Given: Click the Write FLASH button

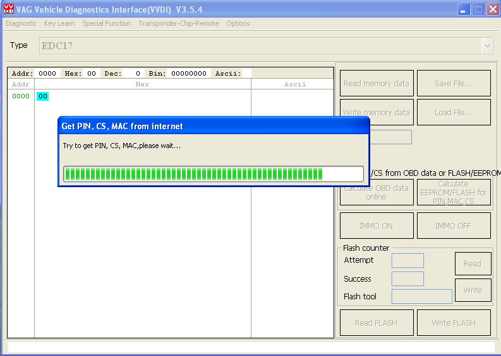Looking at the screenshot, I should (x=454, y=323).
